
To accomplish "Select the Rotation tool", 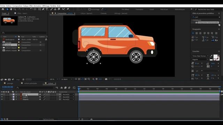I will point(31,9).
